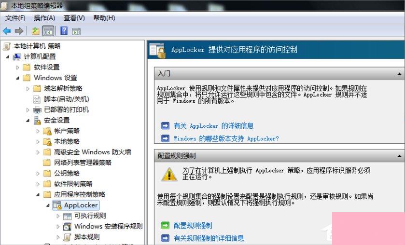Viewport: 405px width, 245px height.
Task: Open the 帮助(H) menu
Action: click(x=104, y=18)
